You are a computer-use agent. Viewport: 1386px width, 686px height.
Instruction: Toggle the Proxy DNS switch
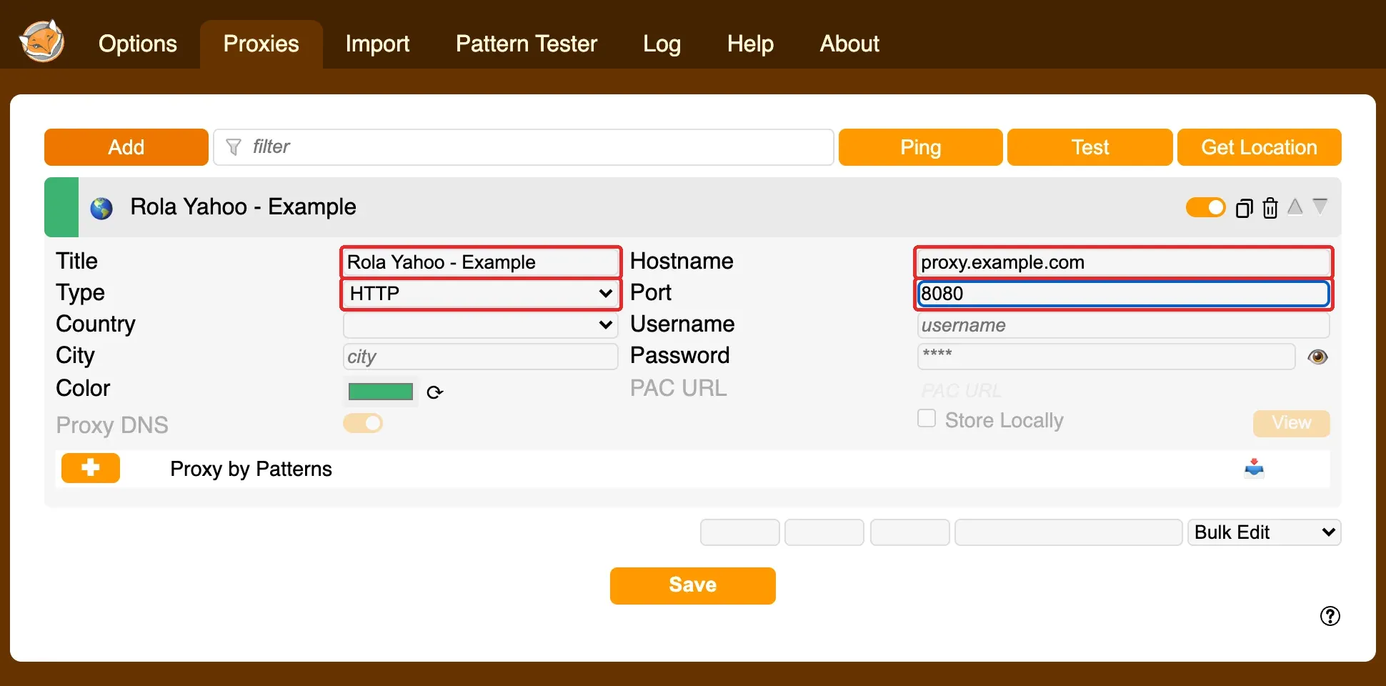click(363, 423)
